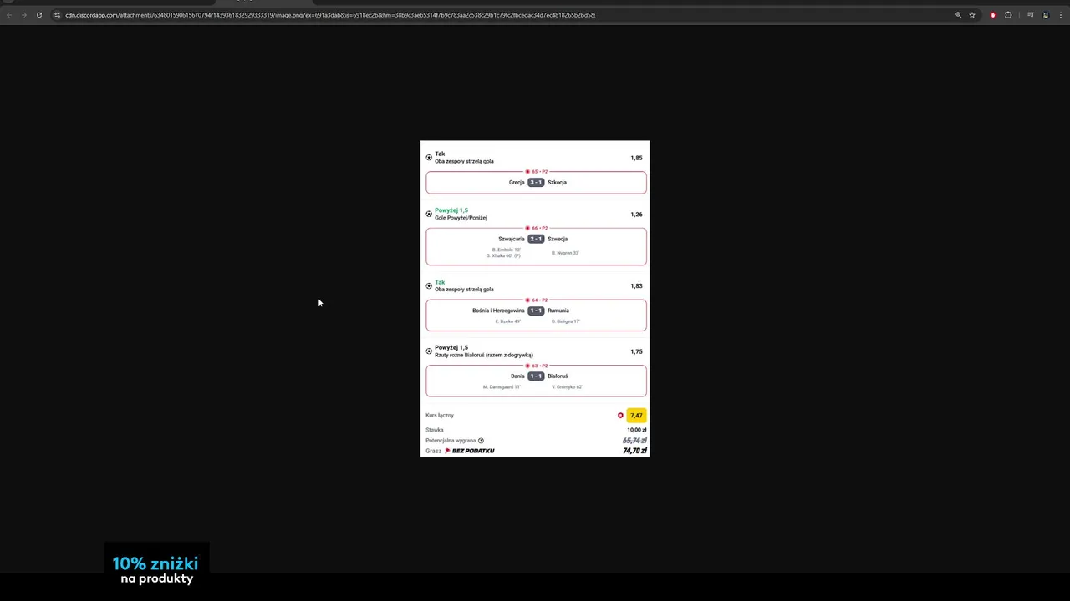Click Rzuty rożne Białoruś (razem z dogrywką)
This screenshot has width=1070, height=601.
[484, 355]
